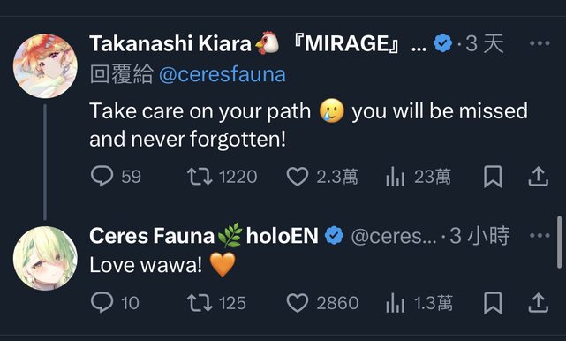Open more options on Kiara's tweet

click(x=540, y=43)
